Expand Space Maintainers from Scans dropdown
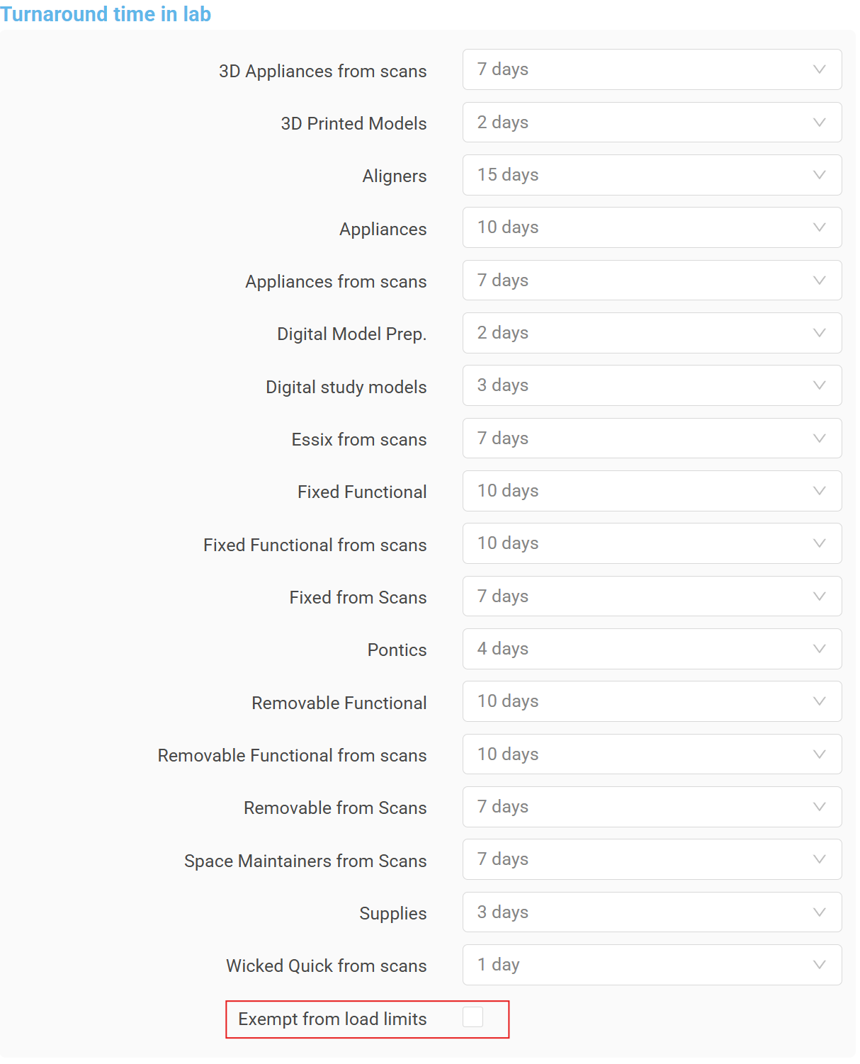The width and height of the screenshot is (860, 1064). click(x=651, y=859)
